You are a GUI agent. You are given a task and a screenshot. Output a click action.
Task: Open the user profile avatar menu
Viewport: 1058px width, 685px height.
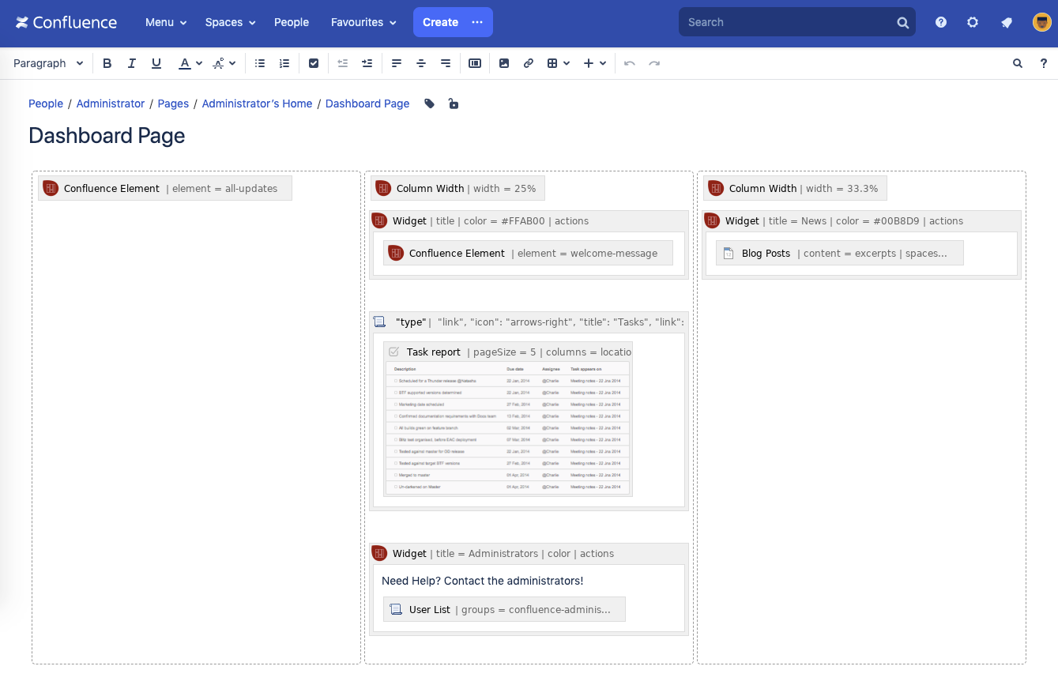[x=1042, y=22]
